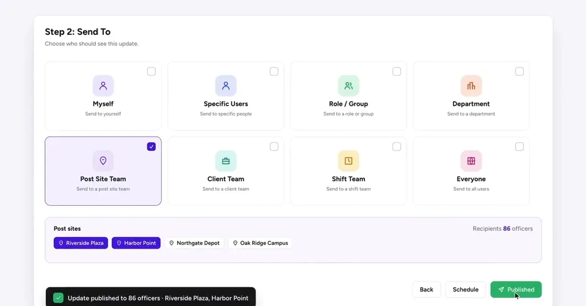This screenshot has width=586, height=306.
Task: Click the pin icon in Riverside Plaza chip
Action: point(61,243)
